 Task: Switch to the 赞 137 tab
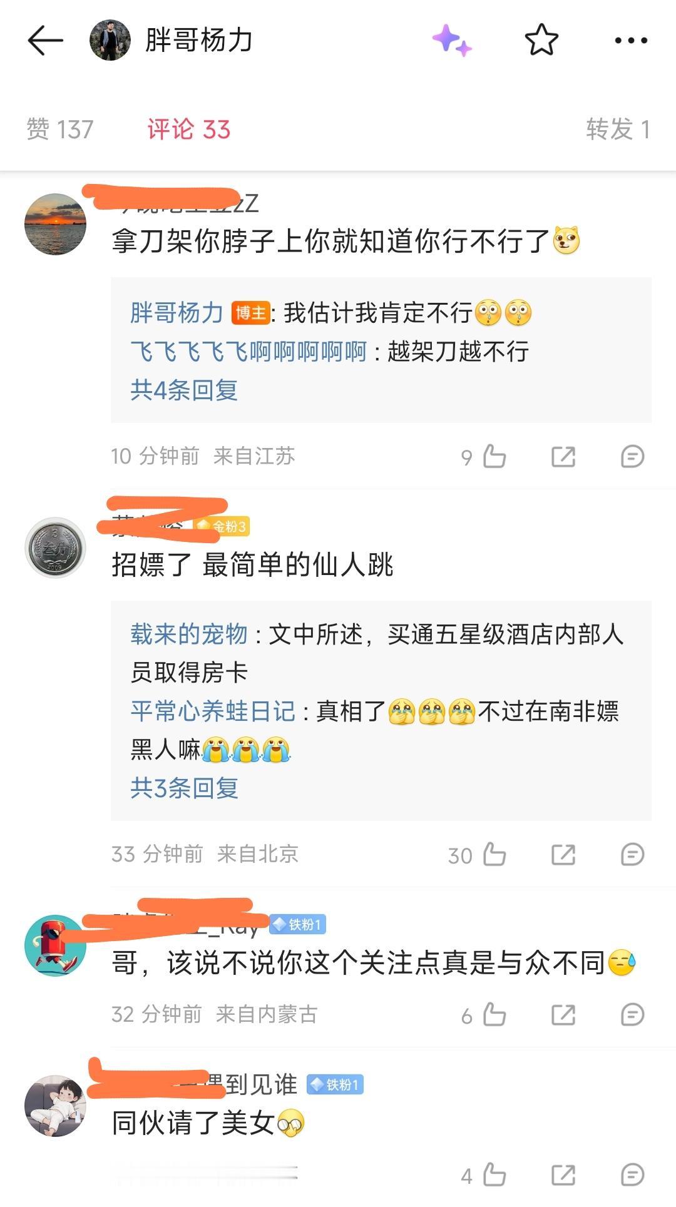coord(60,130)
